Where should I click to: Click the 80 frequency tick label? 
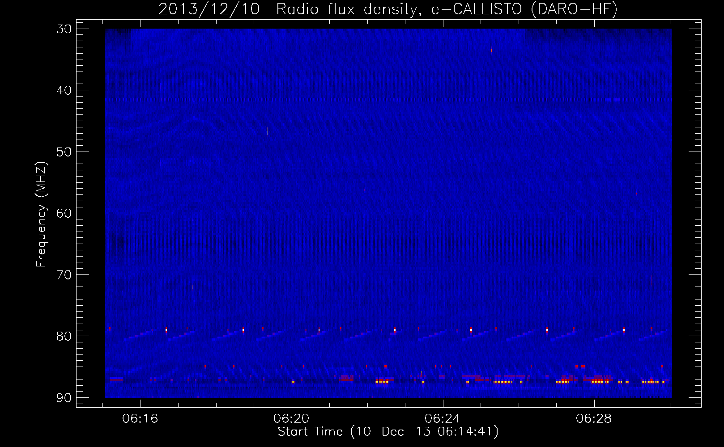click(64, 336)
